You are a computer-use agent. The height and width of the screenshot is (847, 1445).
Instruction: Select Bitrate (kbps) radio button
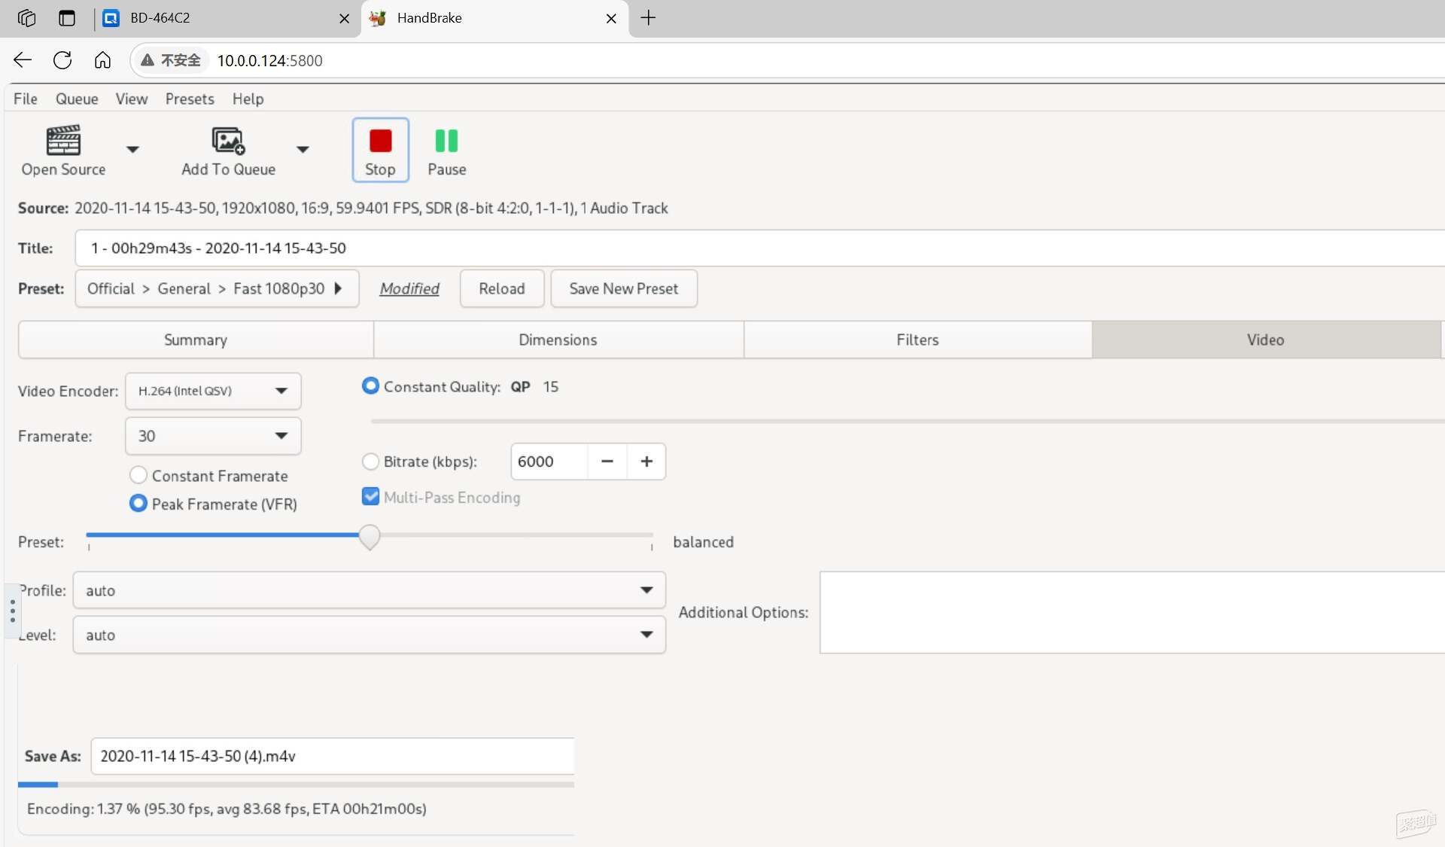click(x=370, y=461)
